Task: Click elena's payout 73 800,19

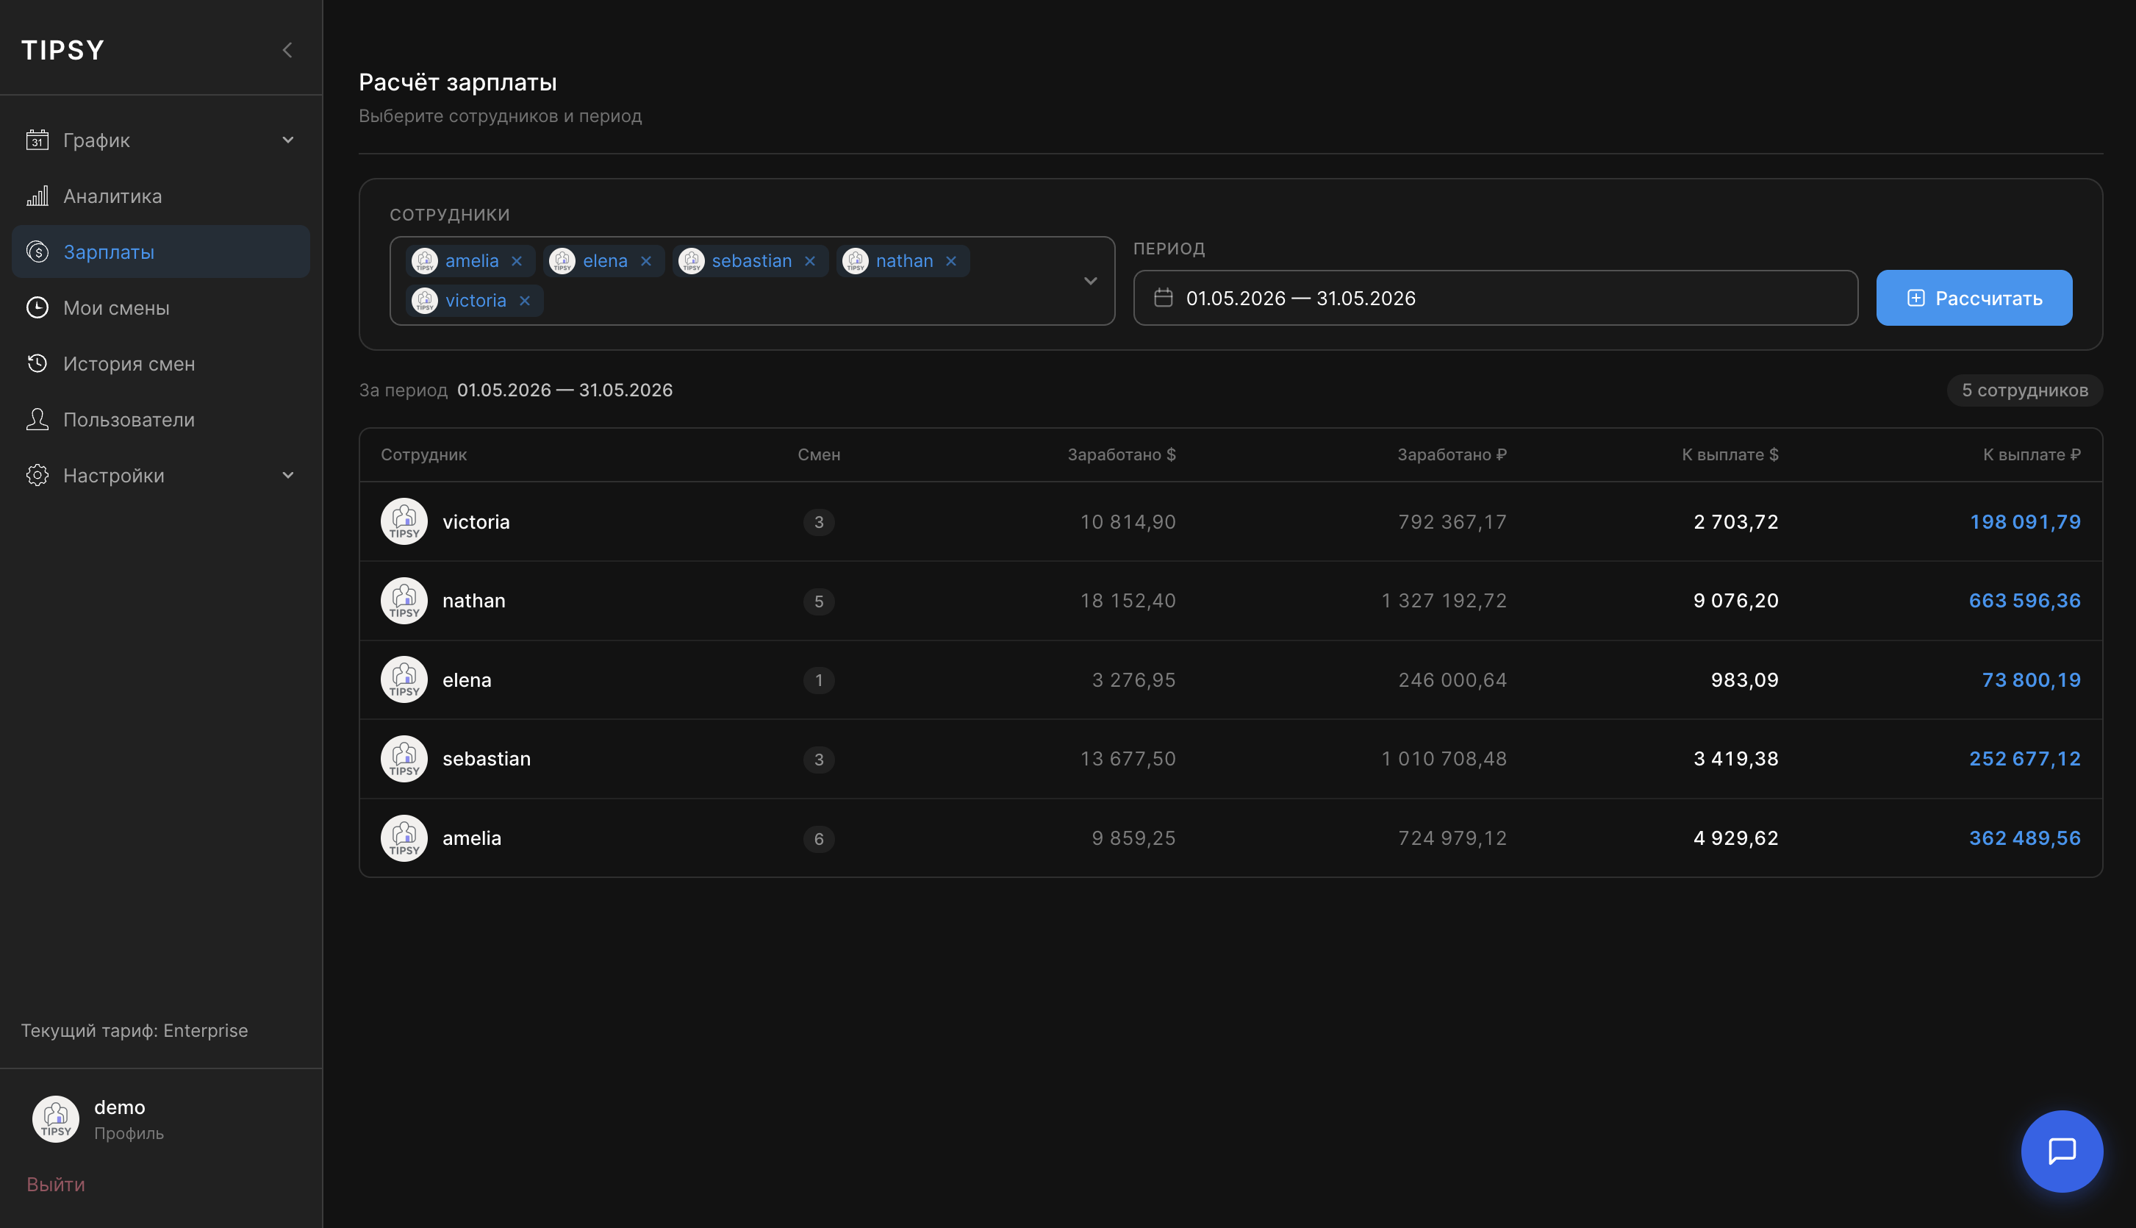Action: (2031, 679)
